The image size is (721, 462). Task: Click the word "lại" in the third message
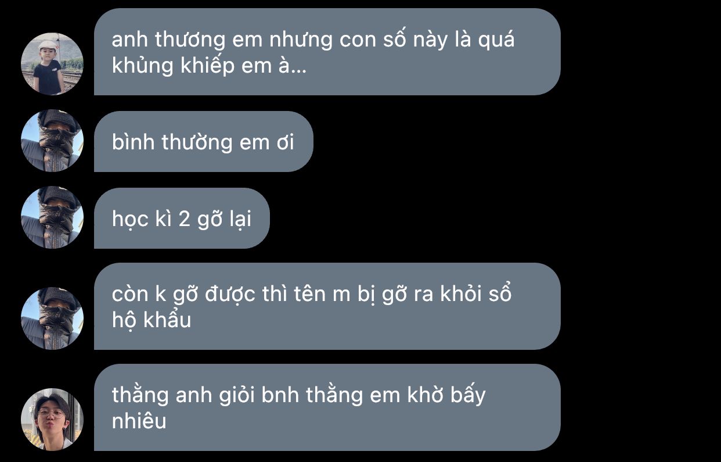(x=240, y=220)
